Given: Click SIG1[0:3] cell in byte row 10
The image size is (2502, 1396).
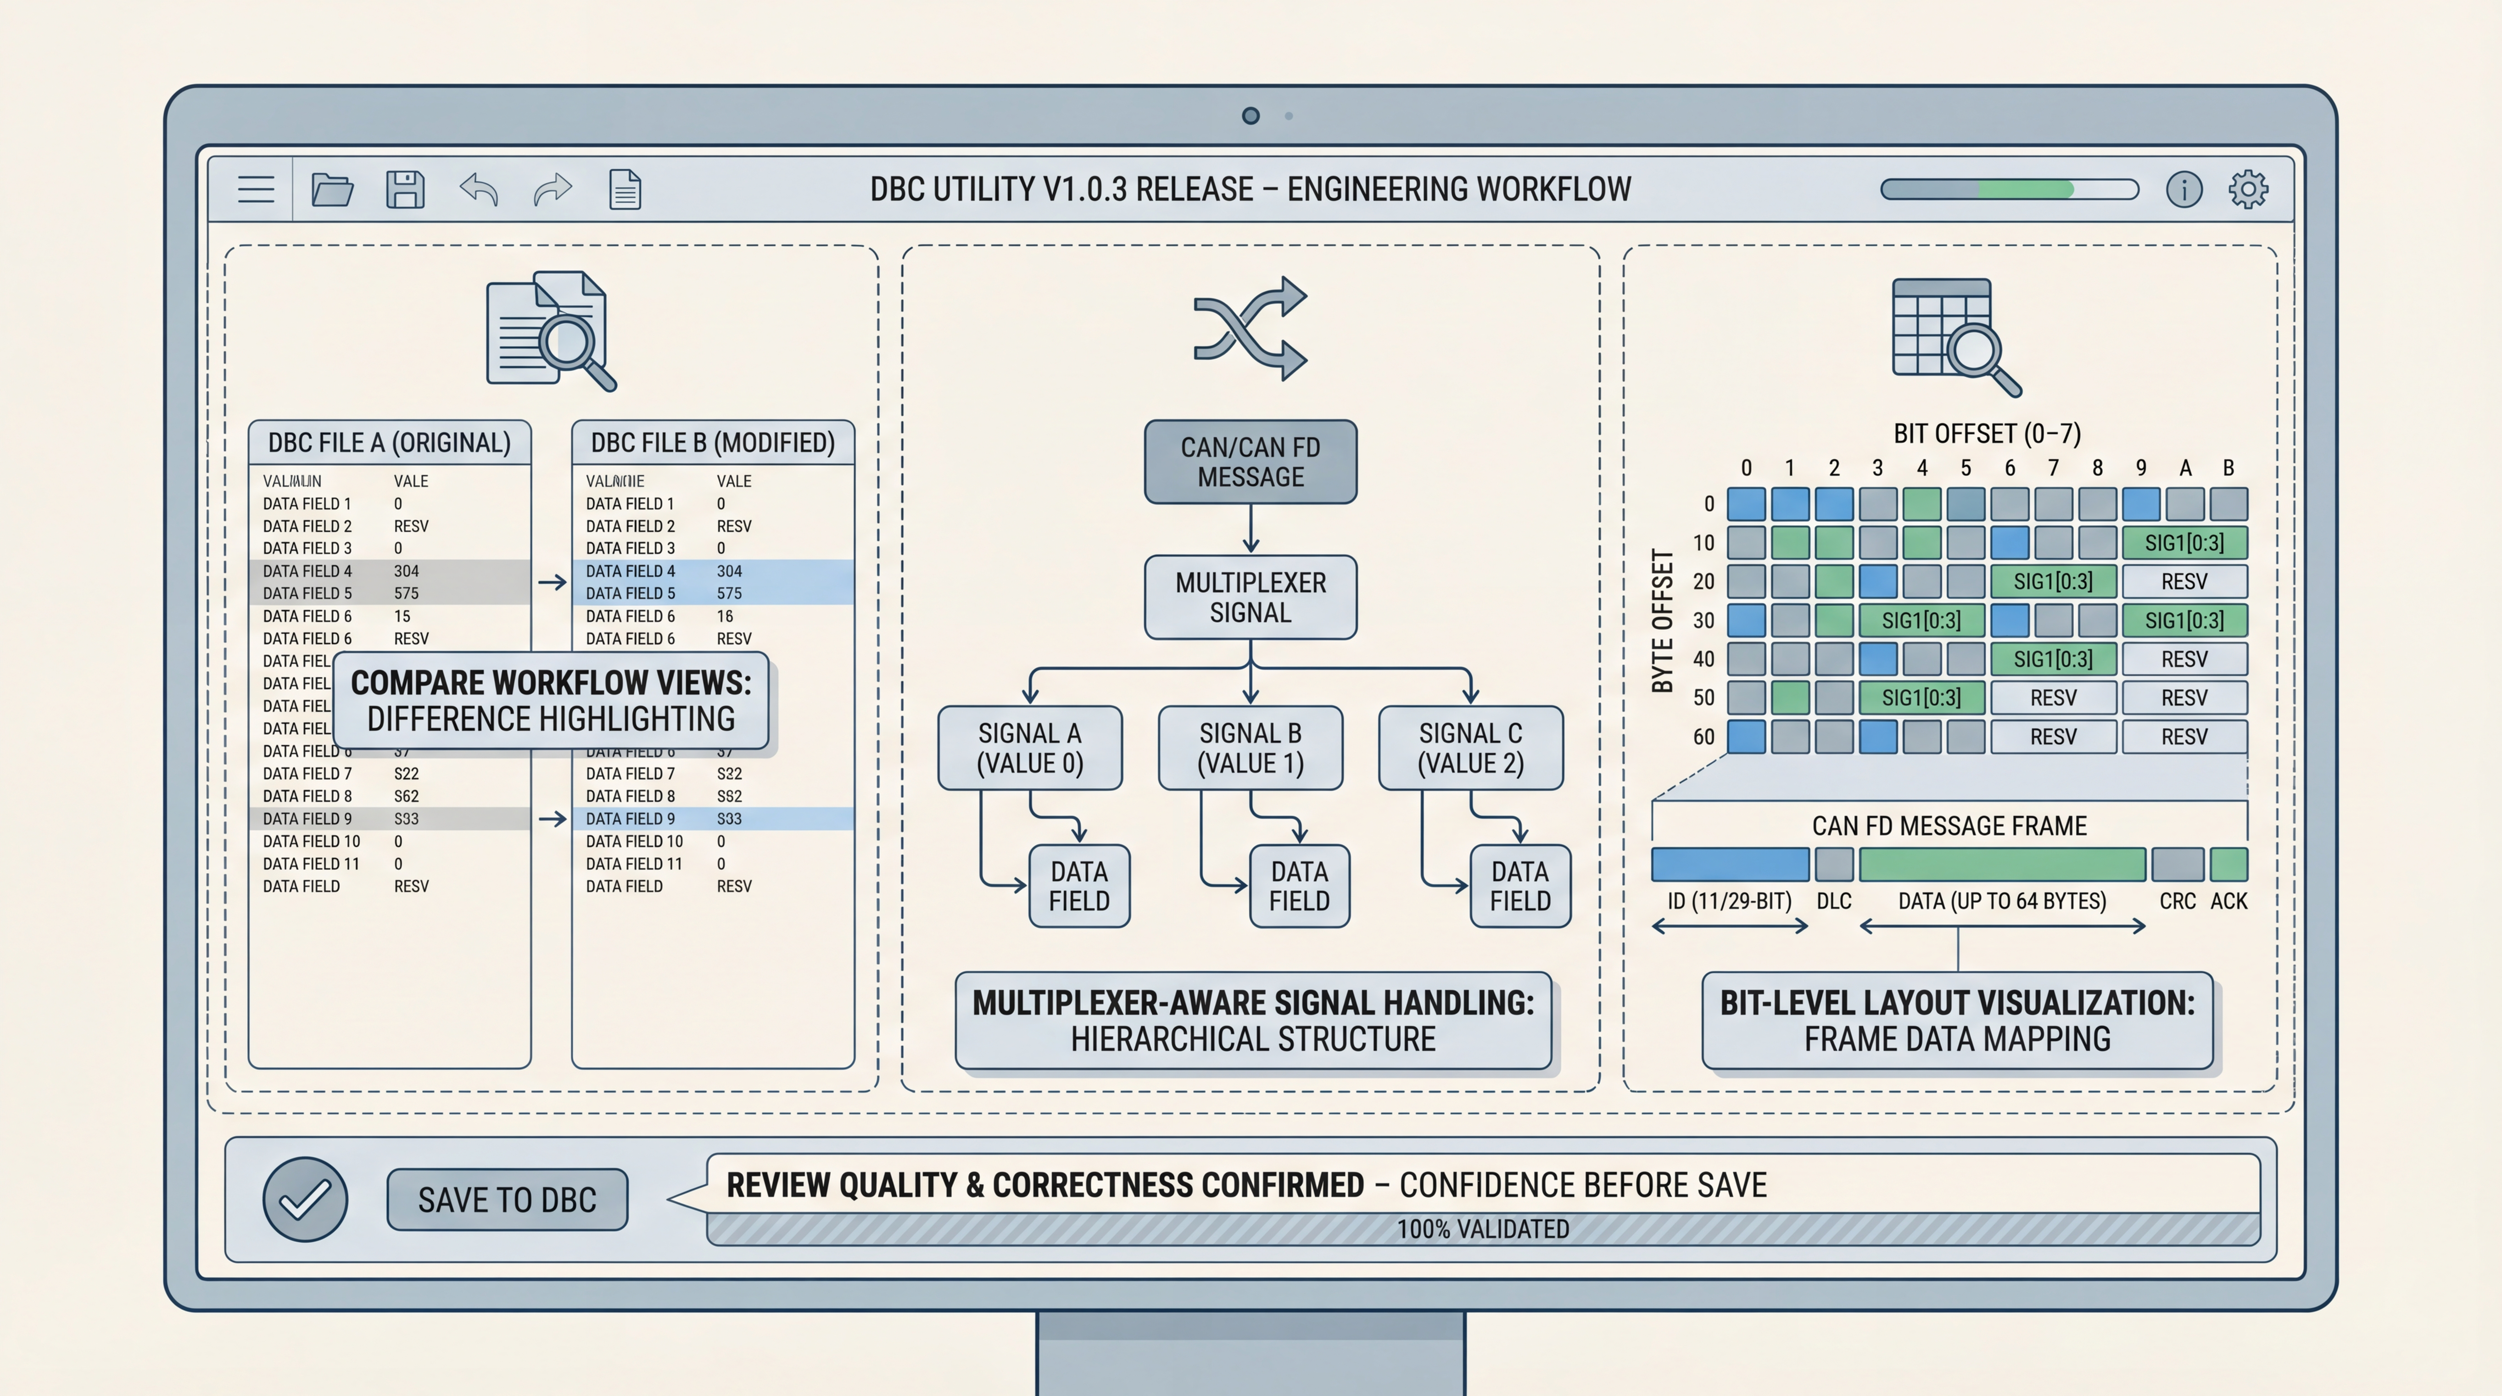Looking at the screenshot, I should tap(2184, 543).
